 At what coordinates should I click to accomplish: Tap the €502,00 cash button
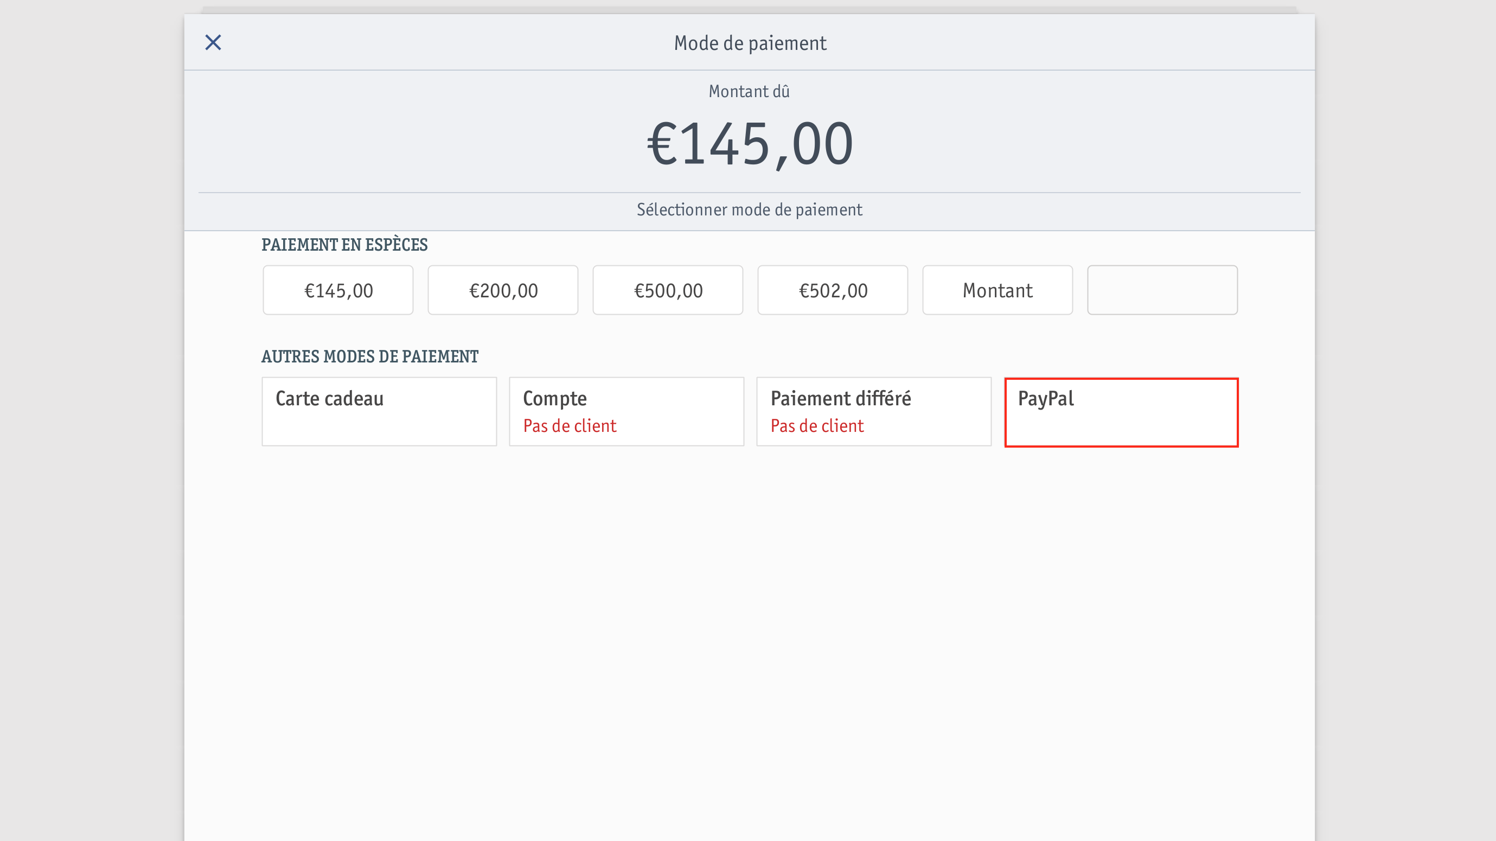tap(833, 290)
